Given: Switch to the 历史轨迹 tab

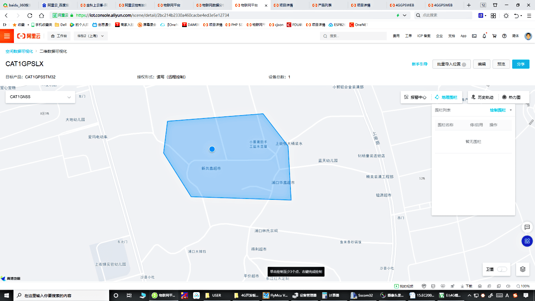Looking at the screenshot, I should (x=482, y=97).
